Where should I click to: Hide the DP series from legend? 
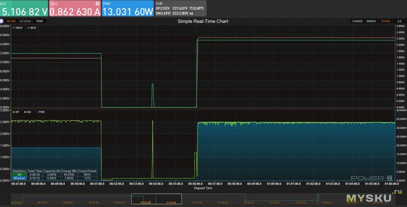click(x=17, y=112)
